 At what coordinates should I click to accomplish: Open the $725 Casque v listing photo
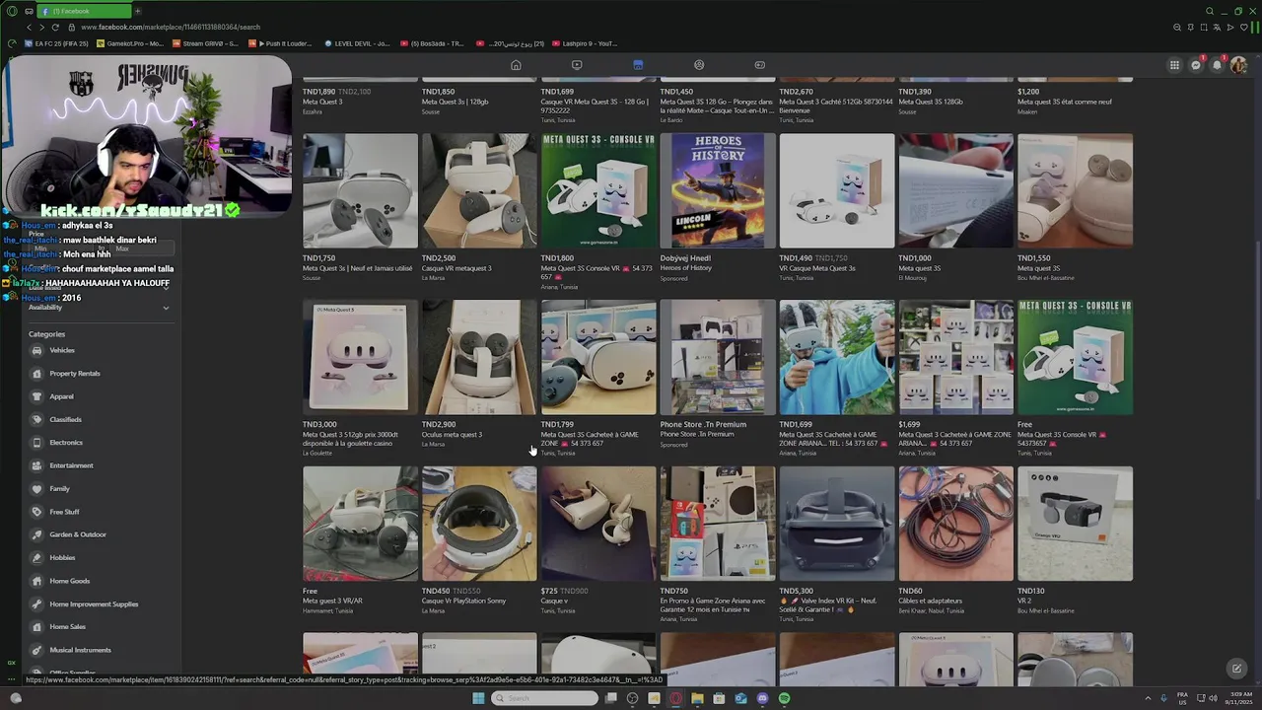pos(598,524)
